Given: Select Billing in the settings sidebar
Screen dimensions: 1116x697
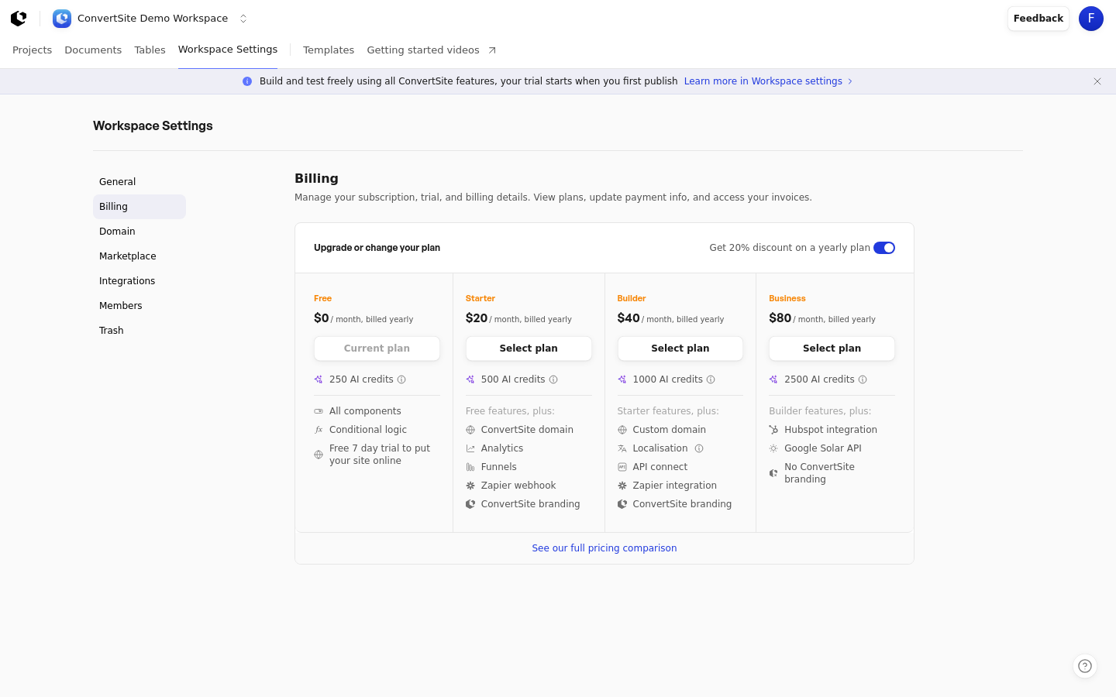Looking at the screenshot, I should (139, 207).
